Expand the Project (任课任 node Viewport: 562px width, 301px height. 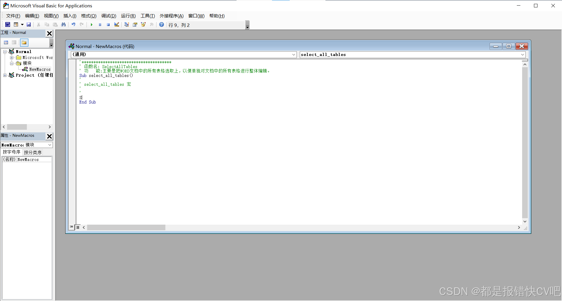[5, 75]
